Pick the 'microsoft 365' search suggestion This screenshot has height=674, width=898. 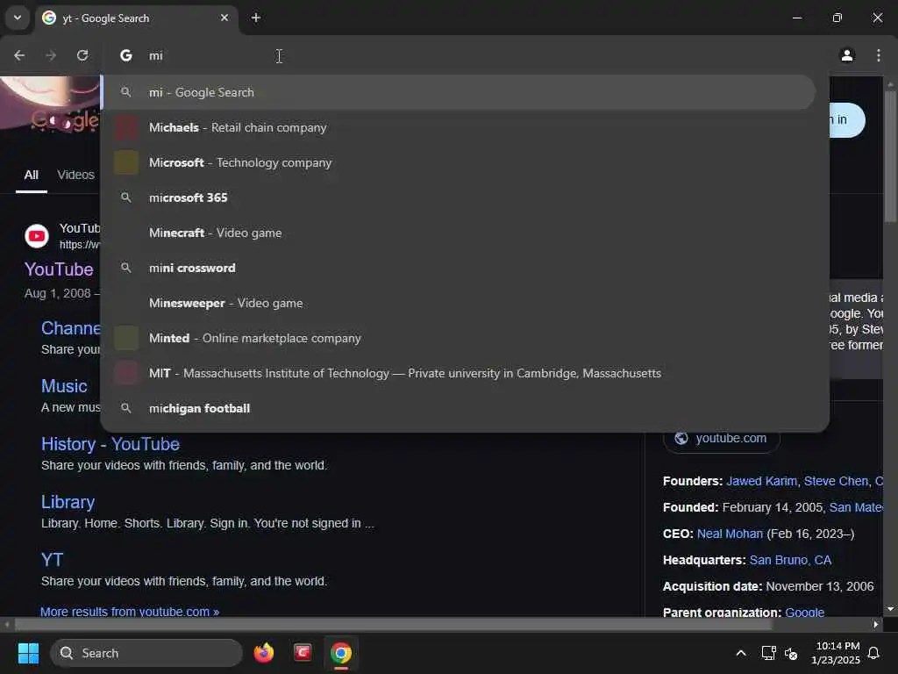click(458, 197)
